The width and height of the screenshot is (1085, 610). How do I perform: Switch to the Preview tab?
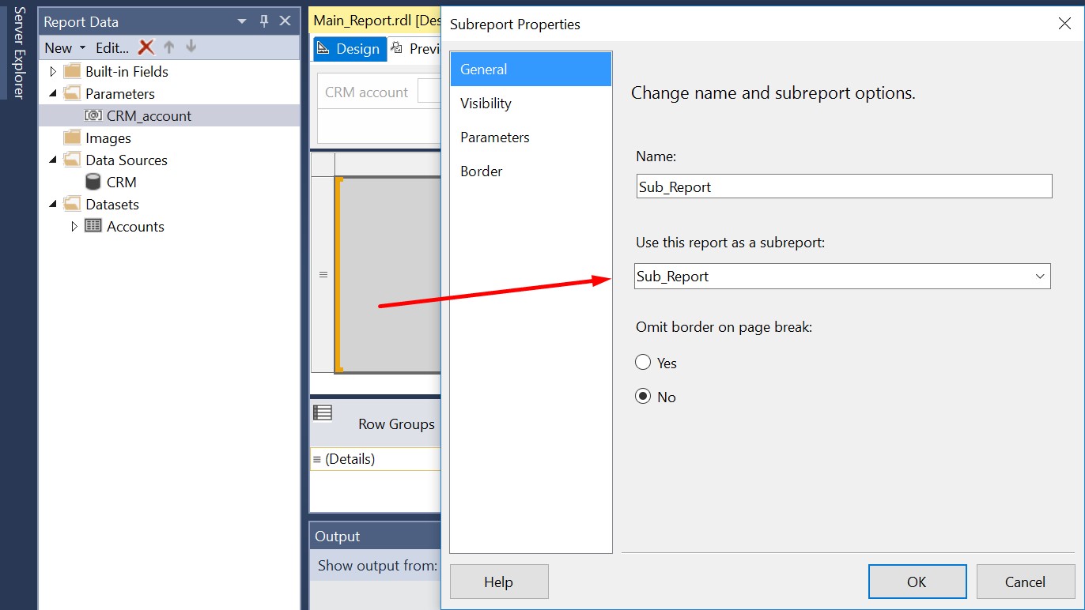click(416, 49)
